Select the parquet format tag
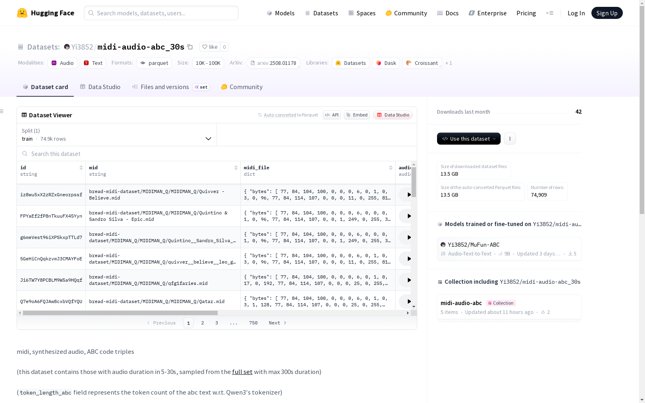Screen dimensions: 645x403 point(154,63)
